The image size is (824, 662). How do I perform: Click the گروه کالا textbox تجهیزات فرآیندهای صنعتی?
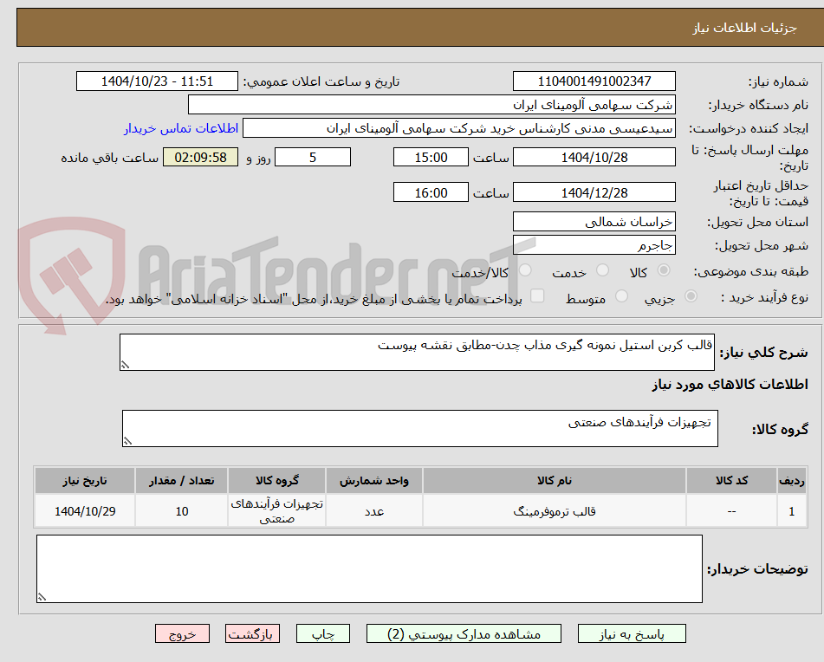pos(420,428)
